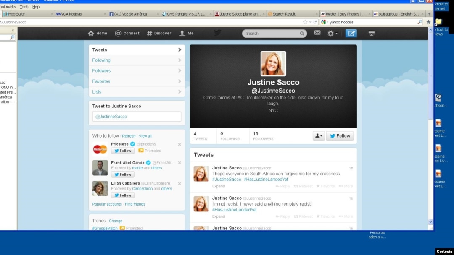This screenshot has height=255, width=454.
Task: Click the download tray icon in navbar
Action: click(372, 34)
